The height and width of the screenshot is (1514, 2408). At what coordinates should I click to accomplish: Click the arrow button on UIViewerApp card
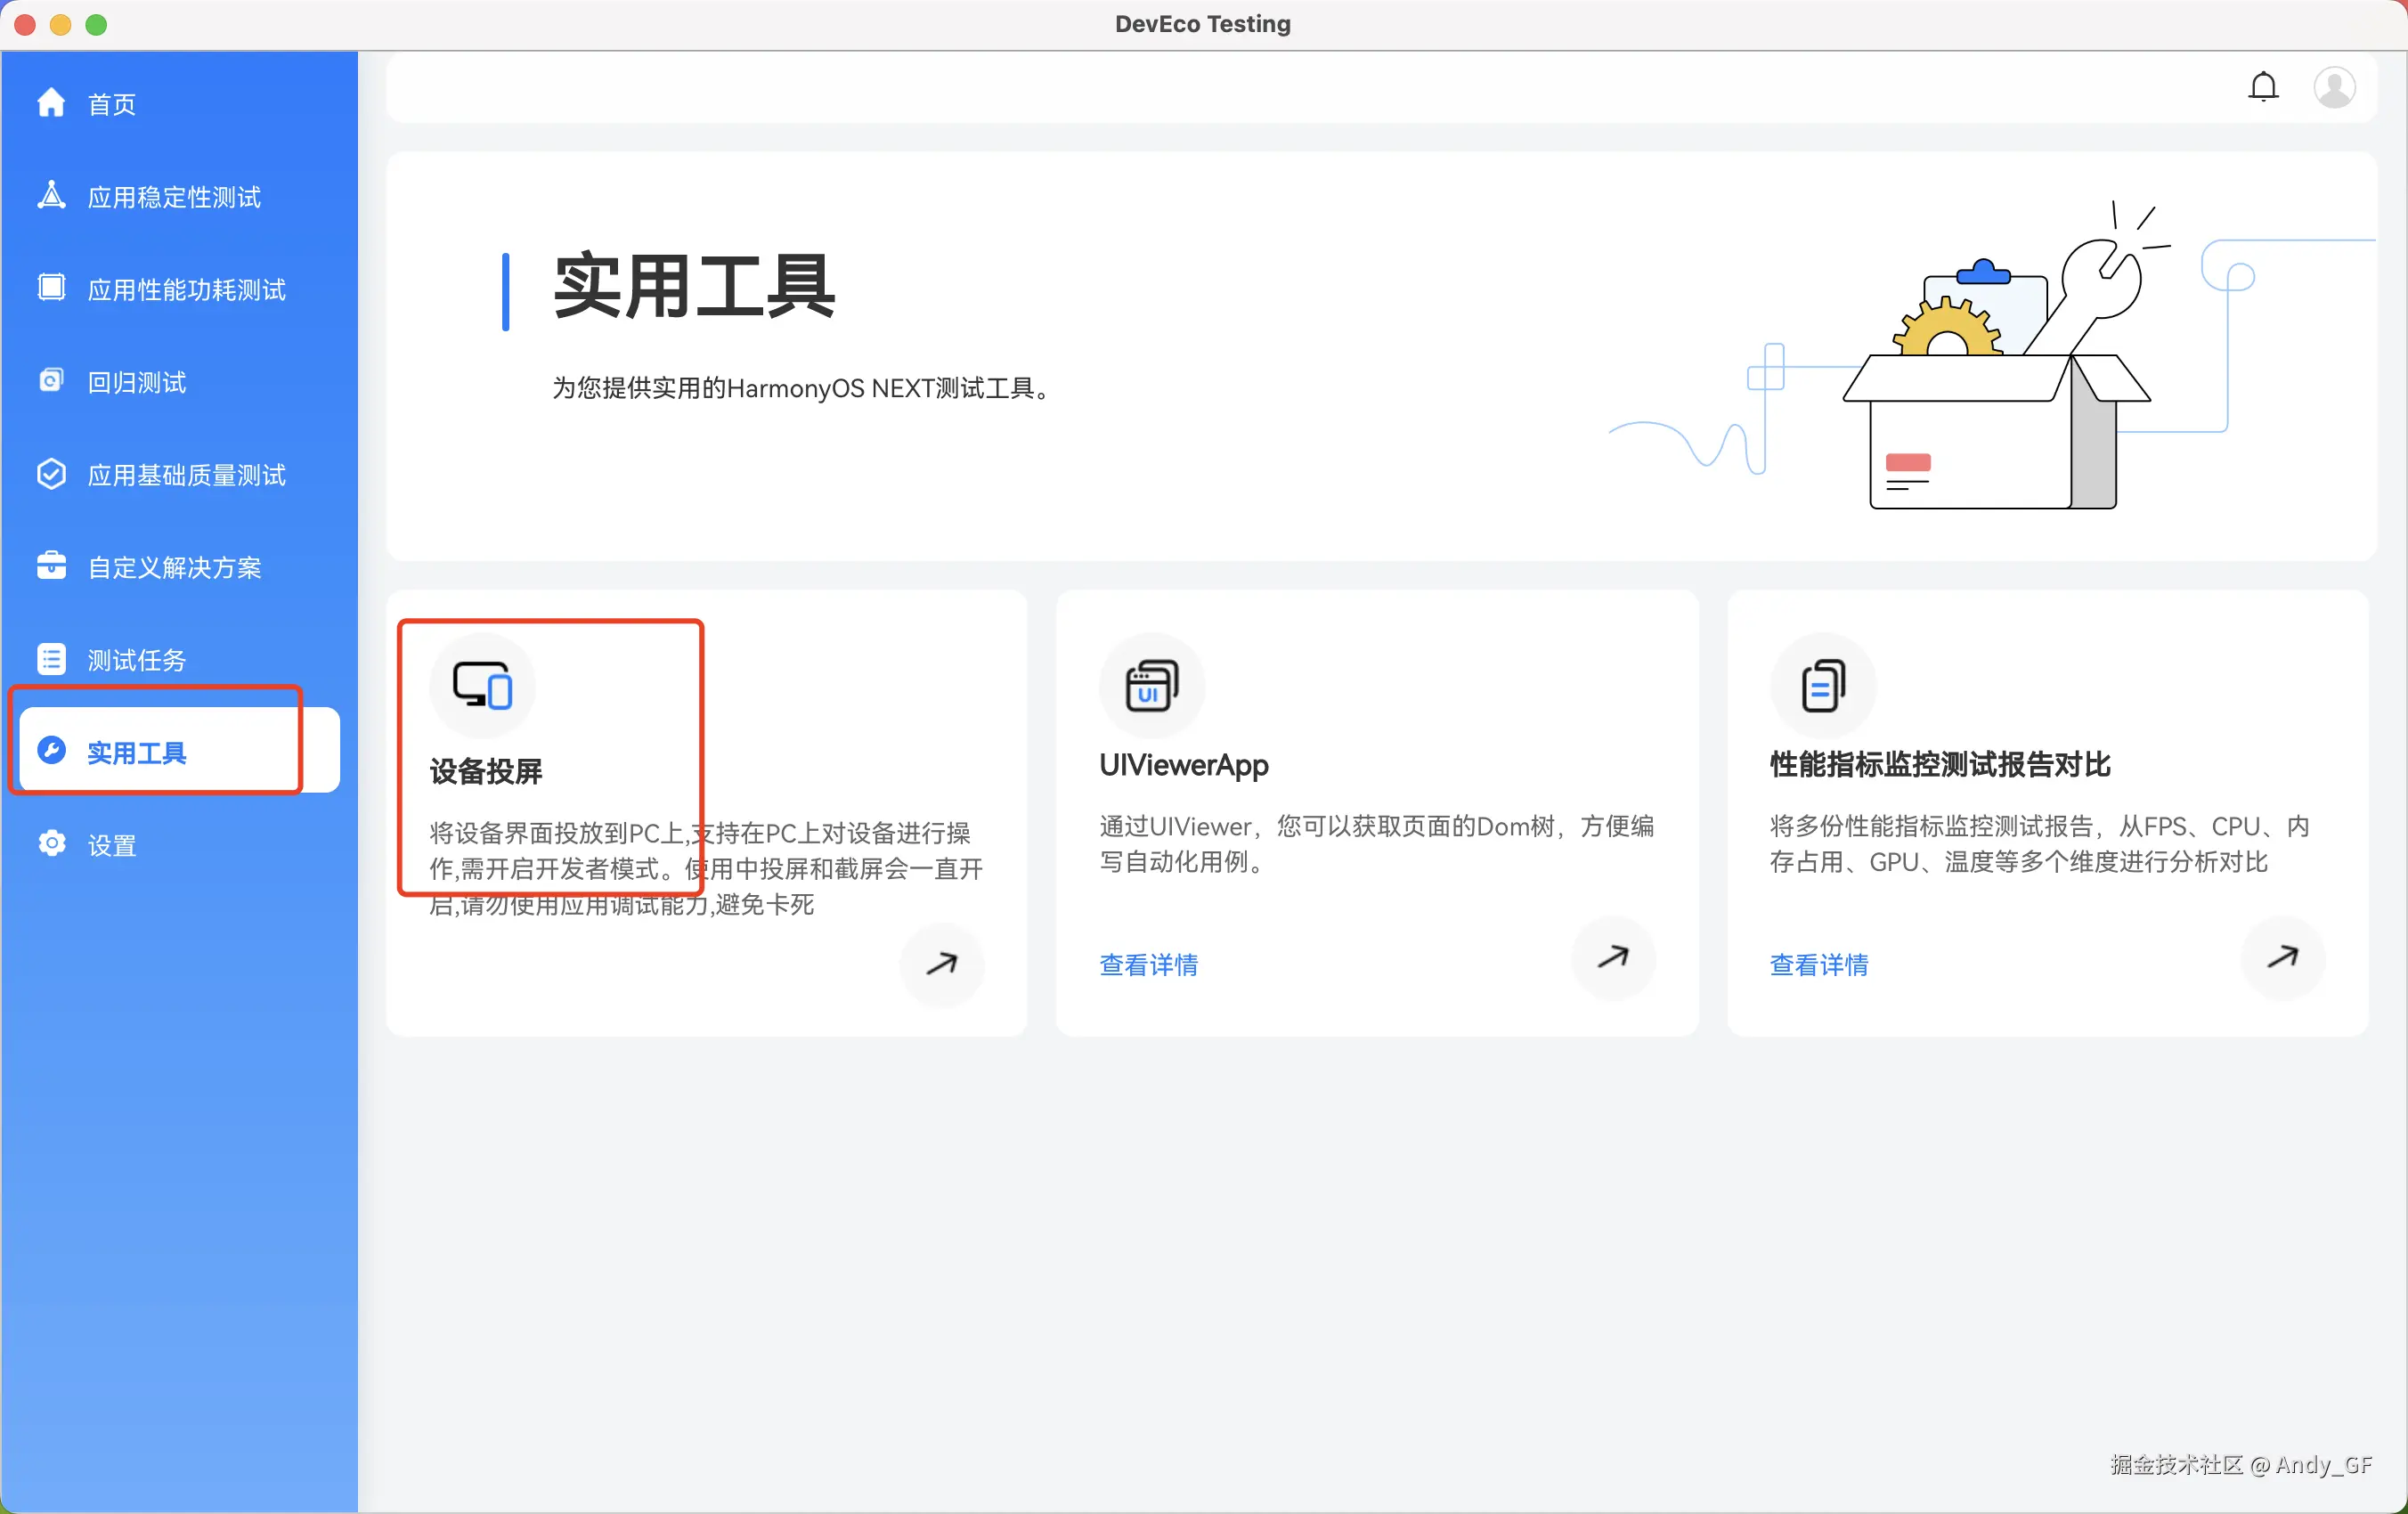coord(1613,957)
